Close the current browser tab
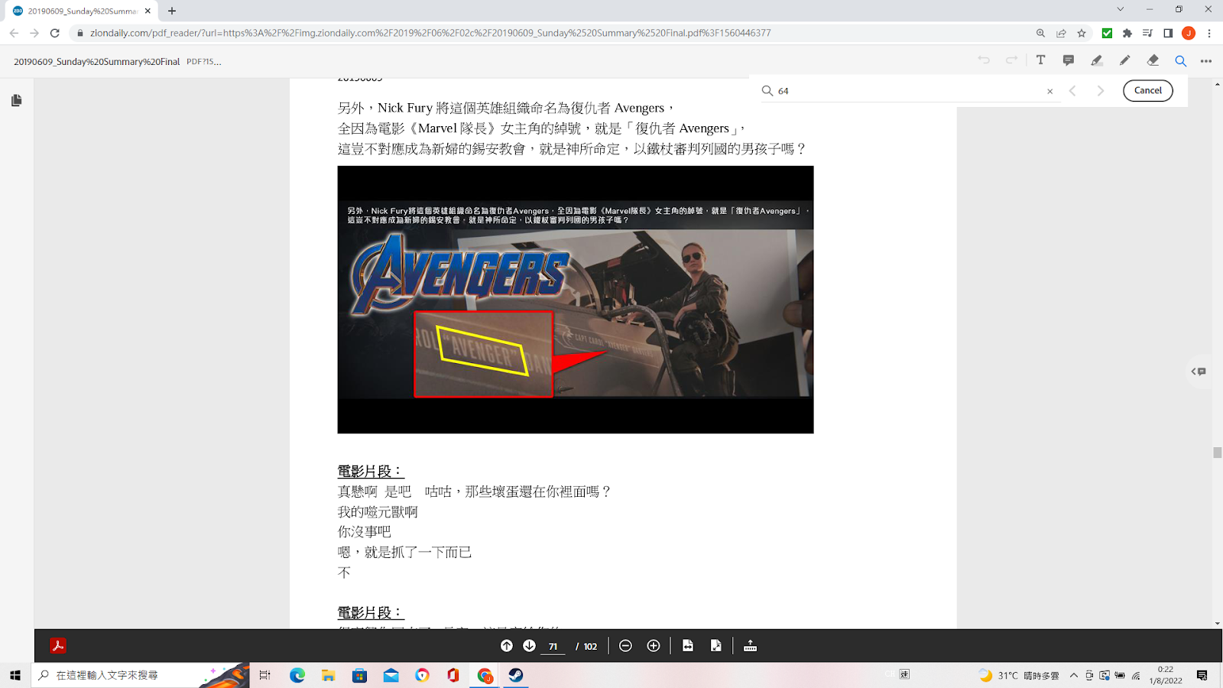 tap(148, 11)
